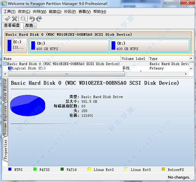The height and width of the screenshot is (182, 196).
Task: Click the No changes status text
Action: (179, 177)
